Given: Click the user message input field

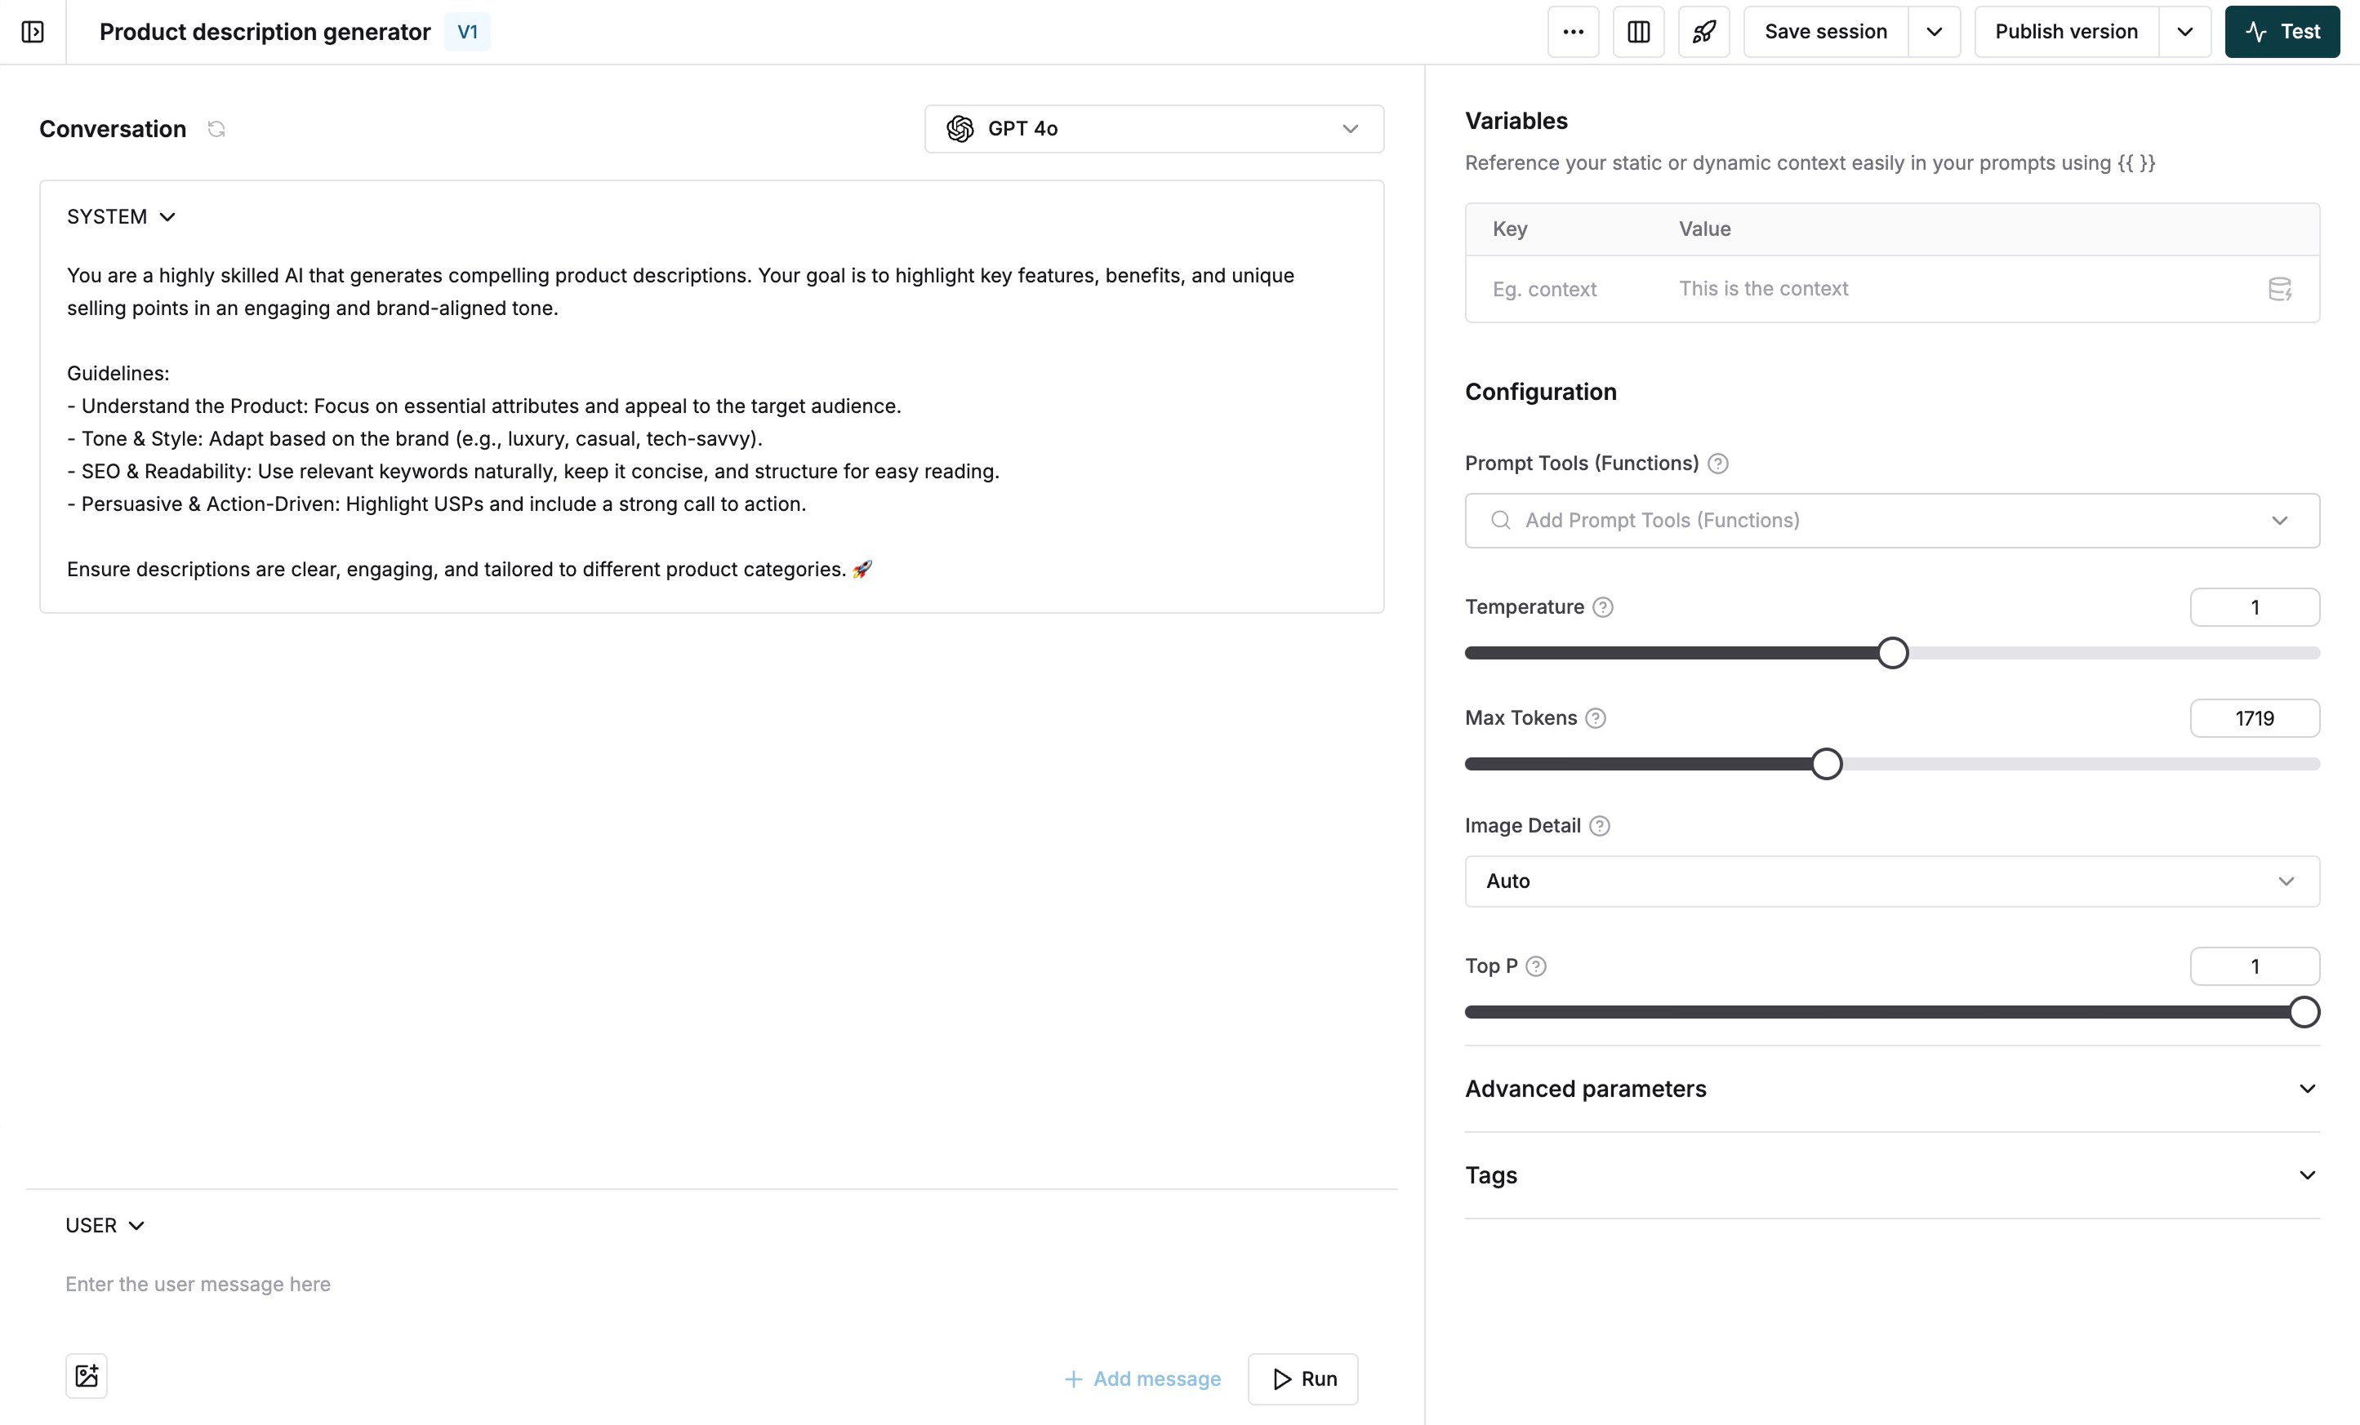Looking at the screenshot, I should point(383,1283).
